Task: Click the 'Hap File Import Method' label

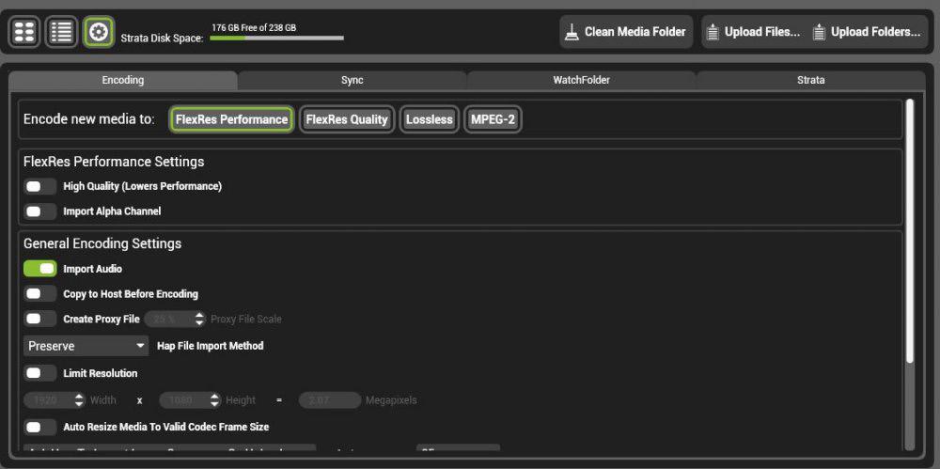Action: [211, 346]
